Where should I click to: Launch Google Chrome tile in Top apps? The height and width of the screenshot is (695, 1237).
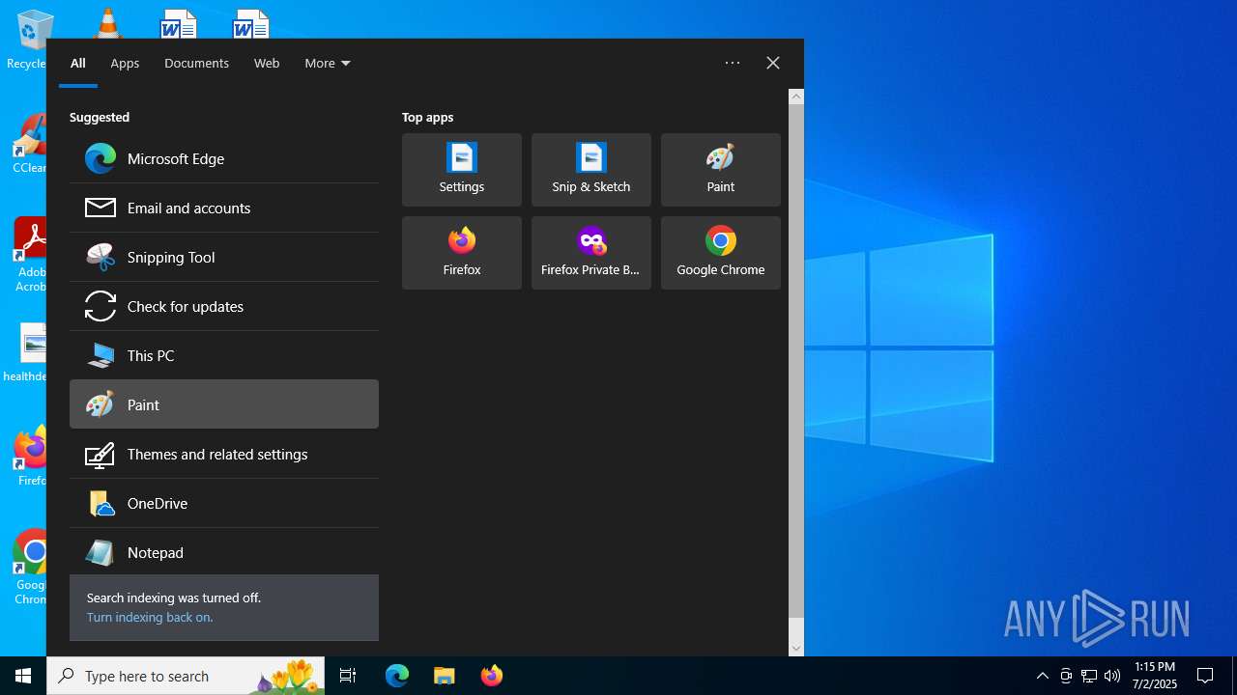pos(721,253)
